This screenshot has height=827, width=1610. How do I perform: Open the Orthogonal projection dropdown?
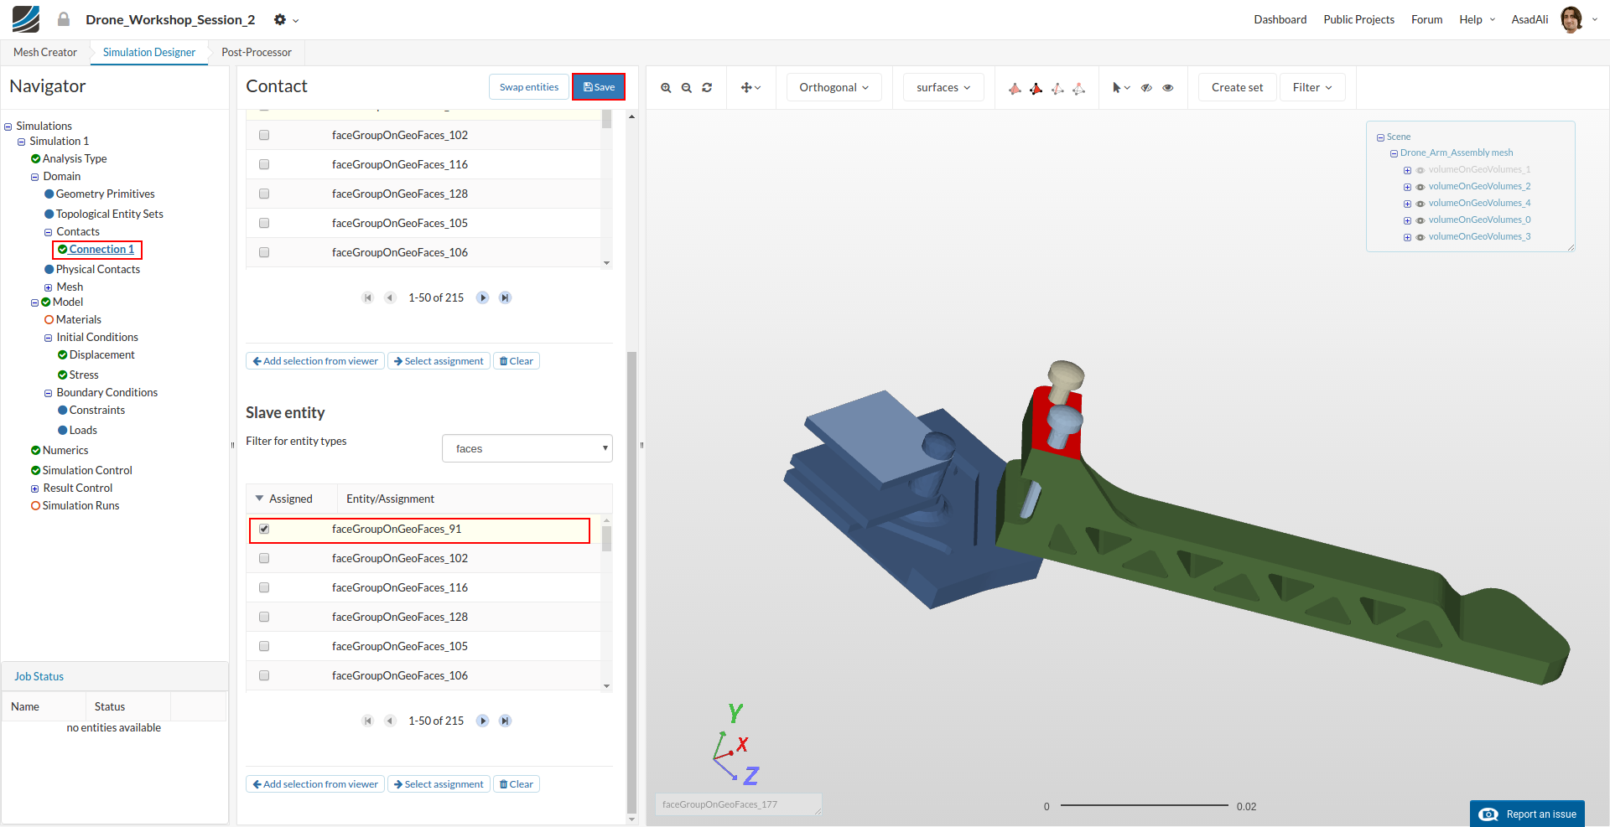tap(834, 87)
